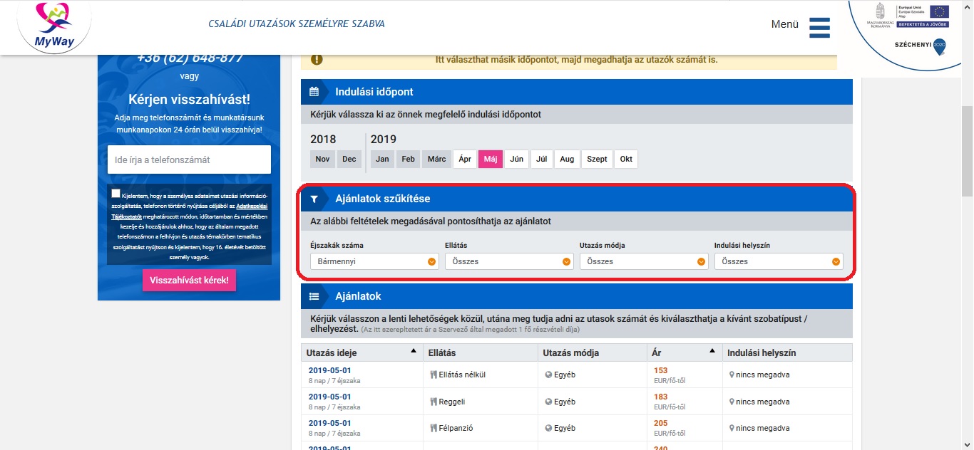This screenshot has width=974, height=450.
Task: Click the yellow warning exclamation icon
Action: tap(317, 60)
